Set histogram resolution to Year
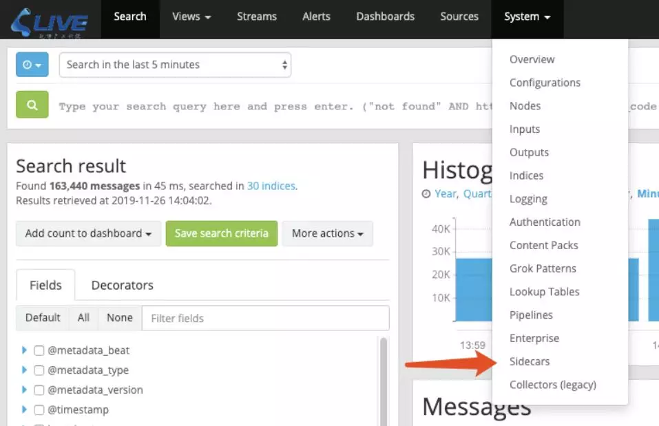This screenshot has width=659, height=426. click(x=445, y=193)
